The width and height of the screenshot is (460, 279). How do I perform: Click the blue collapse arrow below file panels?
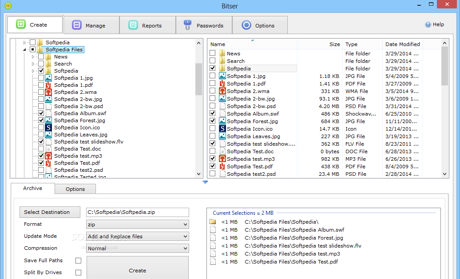(205, 182)
